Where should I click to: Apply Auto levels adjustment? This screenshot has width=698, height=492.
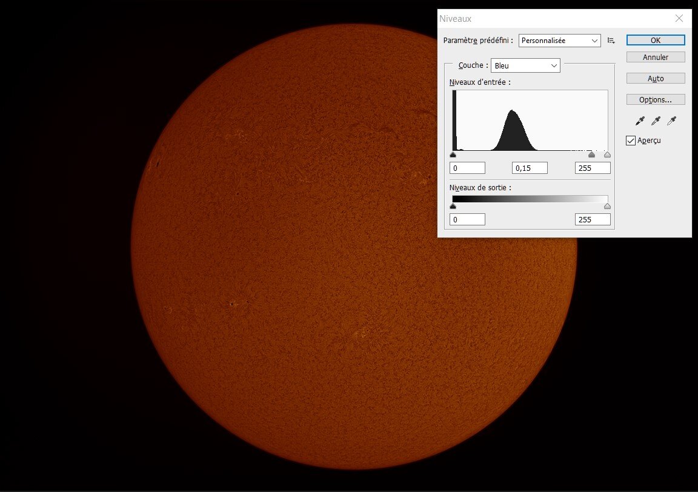click(x=655, y=78)
